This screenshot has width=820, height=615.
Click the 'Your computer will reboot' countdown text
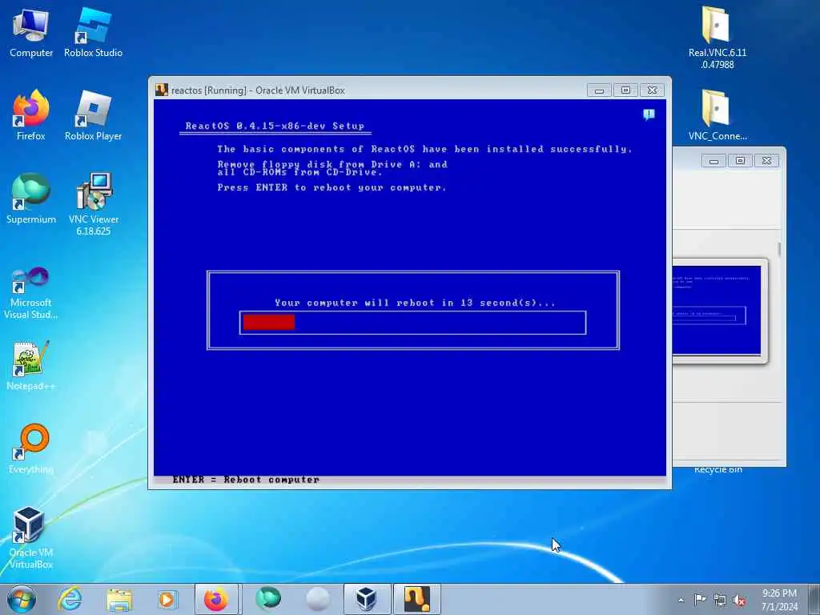coord(416,303)
